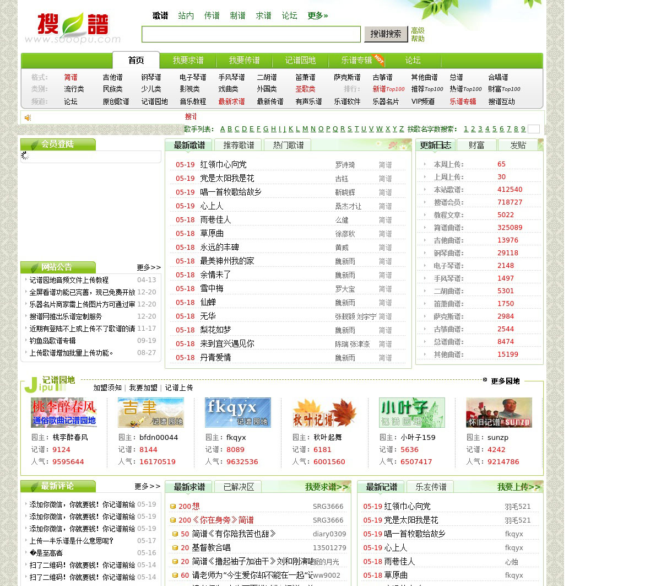Image resolution: width=661 pixels, height=586 pixels.
Task: Open the 乐谱专辑 channel link
Action: pos(463,101)
